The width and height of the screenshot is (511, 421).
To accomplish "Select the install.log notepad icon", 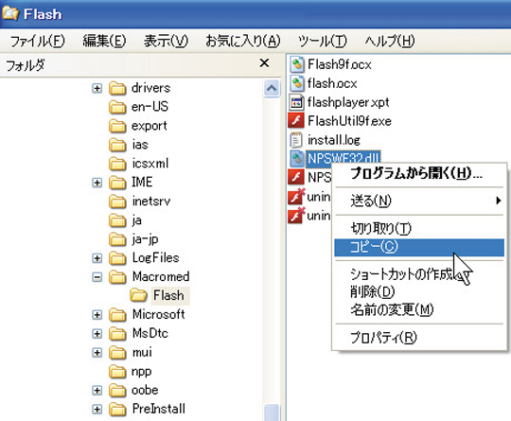I will tap(296, 140).
